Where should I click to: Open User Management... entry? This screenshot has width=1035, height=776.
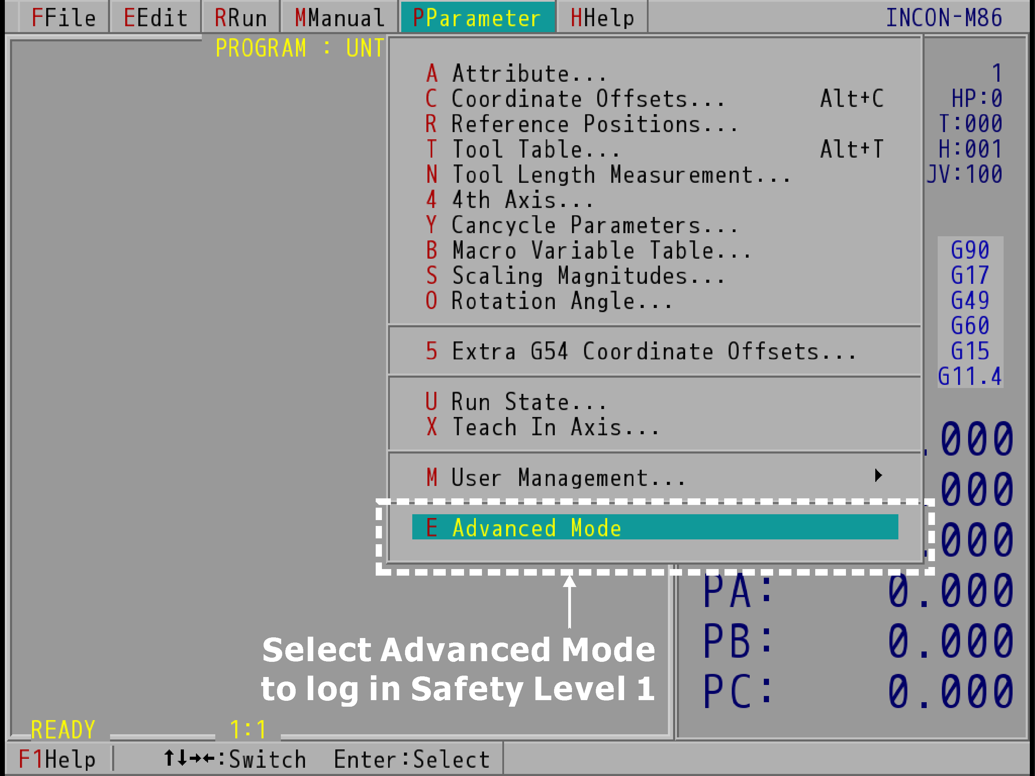655,478
